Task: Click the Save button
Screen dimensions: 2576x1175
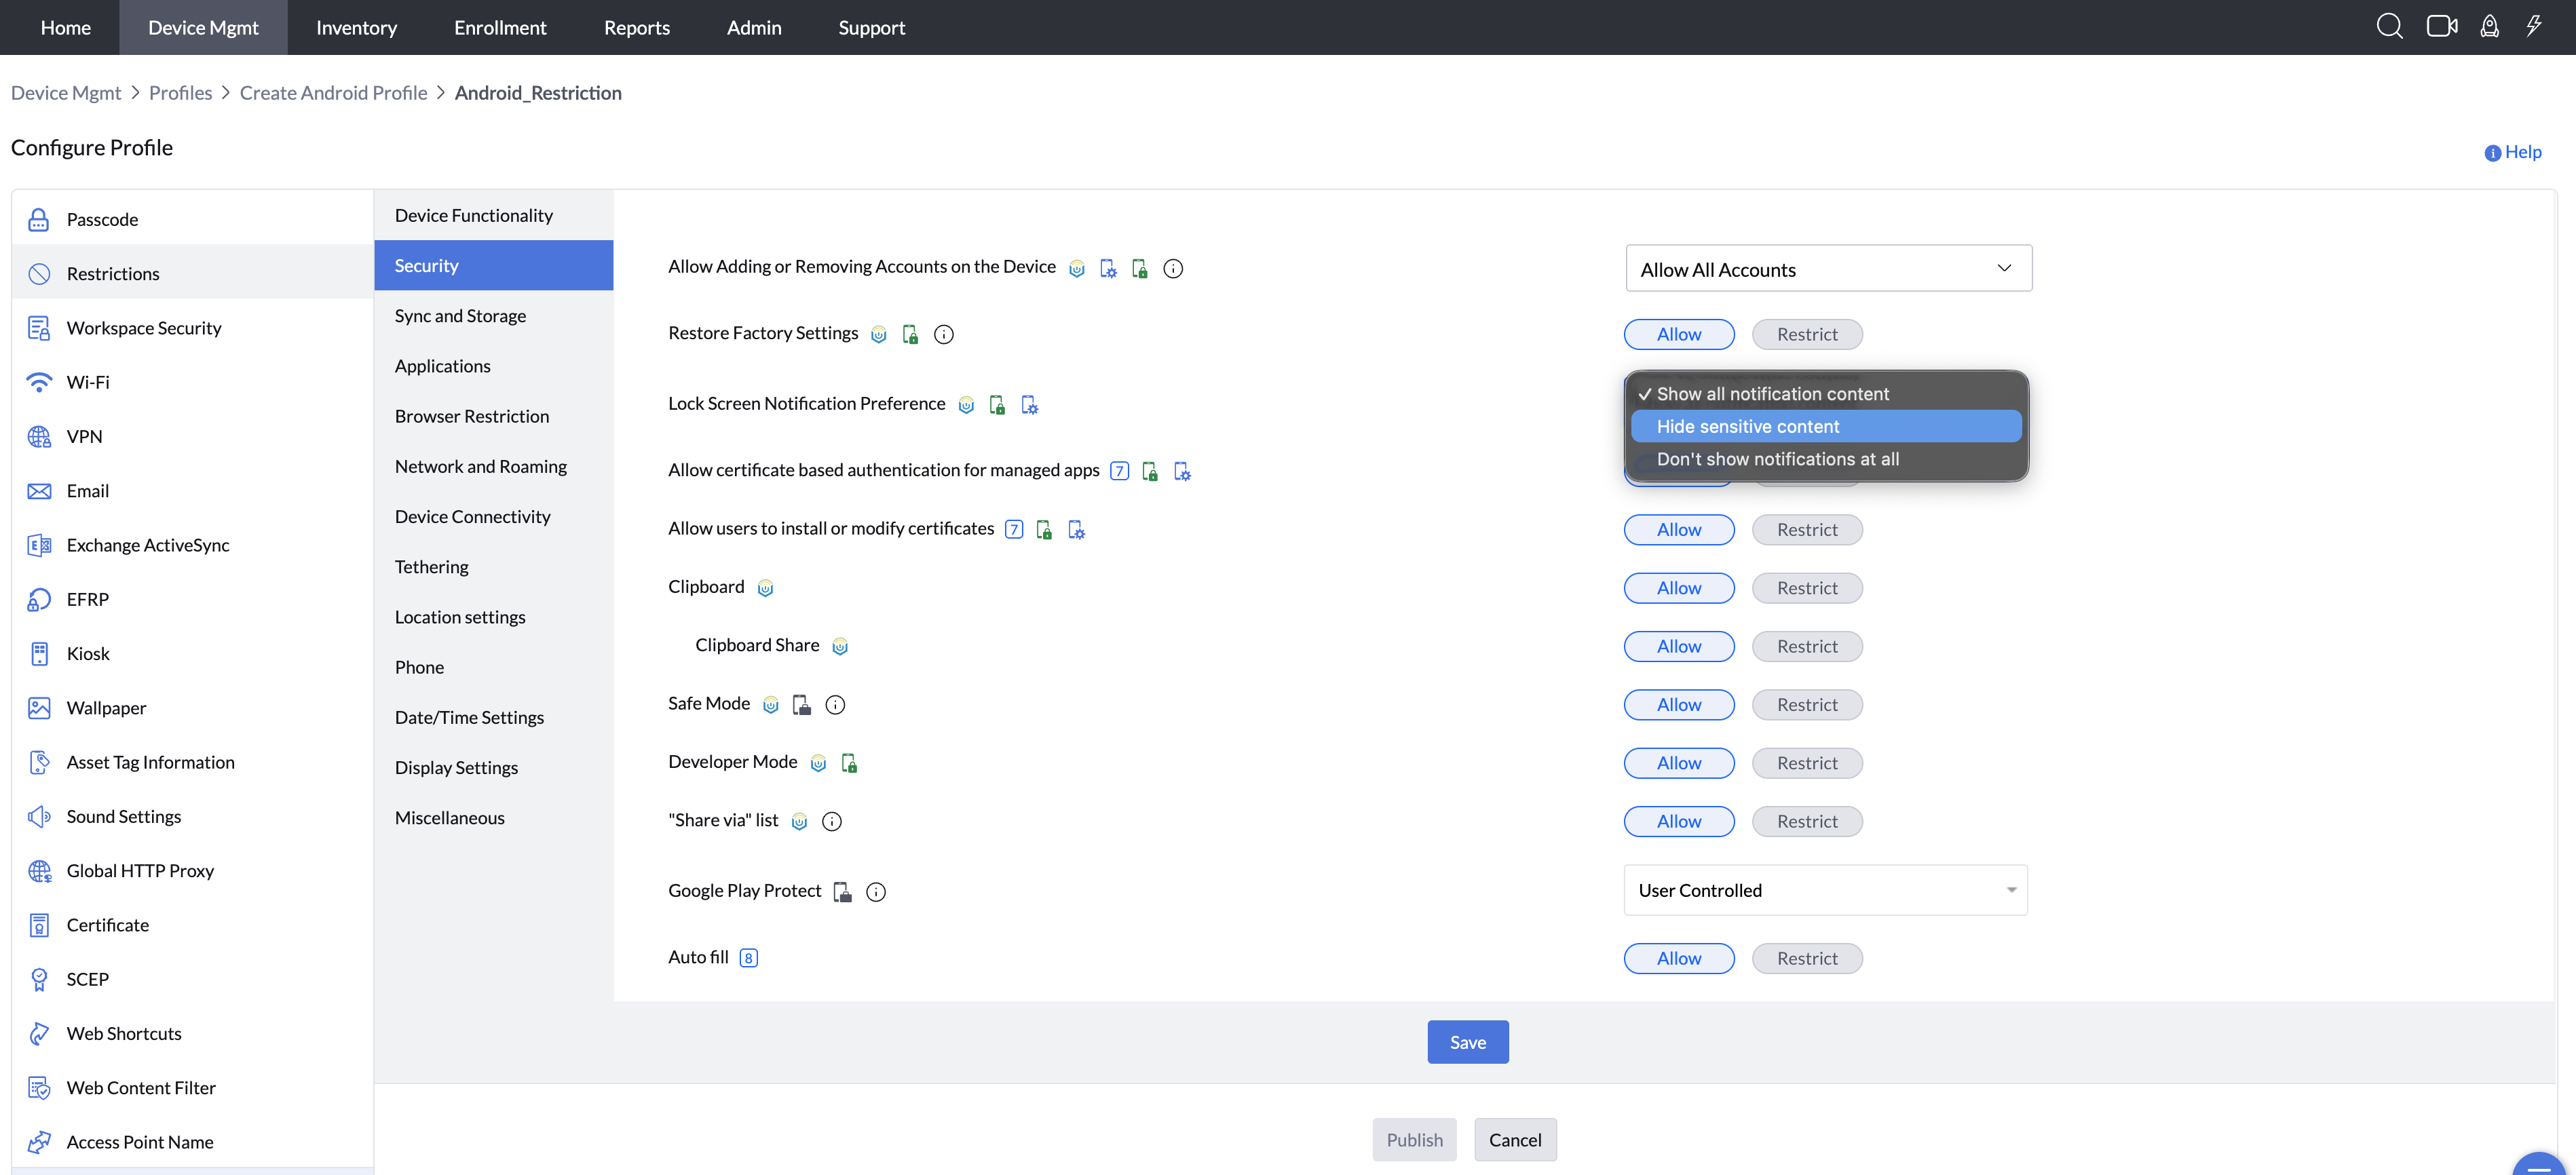Action: pos(1467,1042)
